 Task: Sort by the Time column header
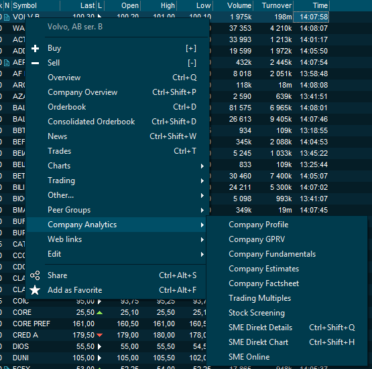pos(312,5)
